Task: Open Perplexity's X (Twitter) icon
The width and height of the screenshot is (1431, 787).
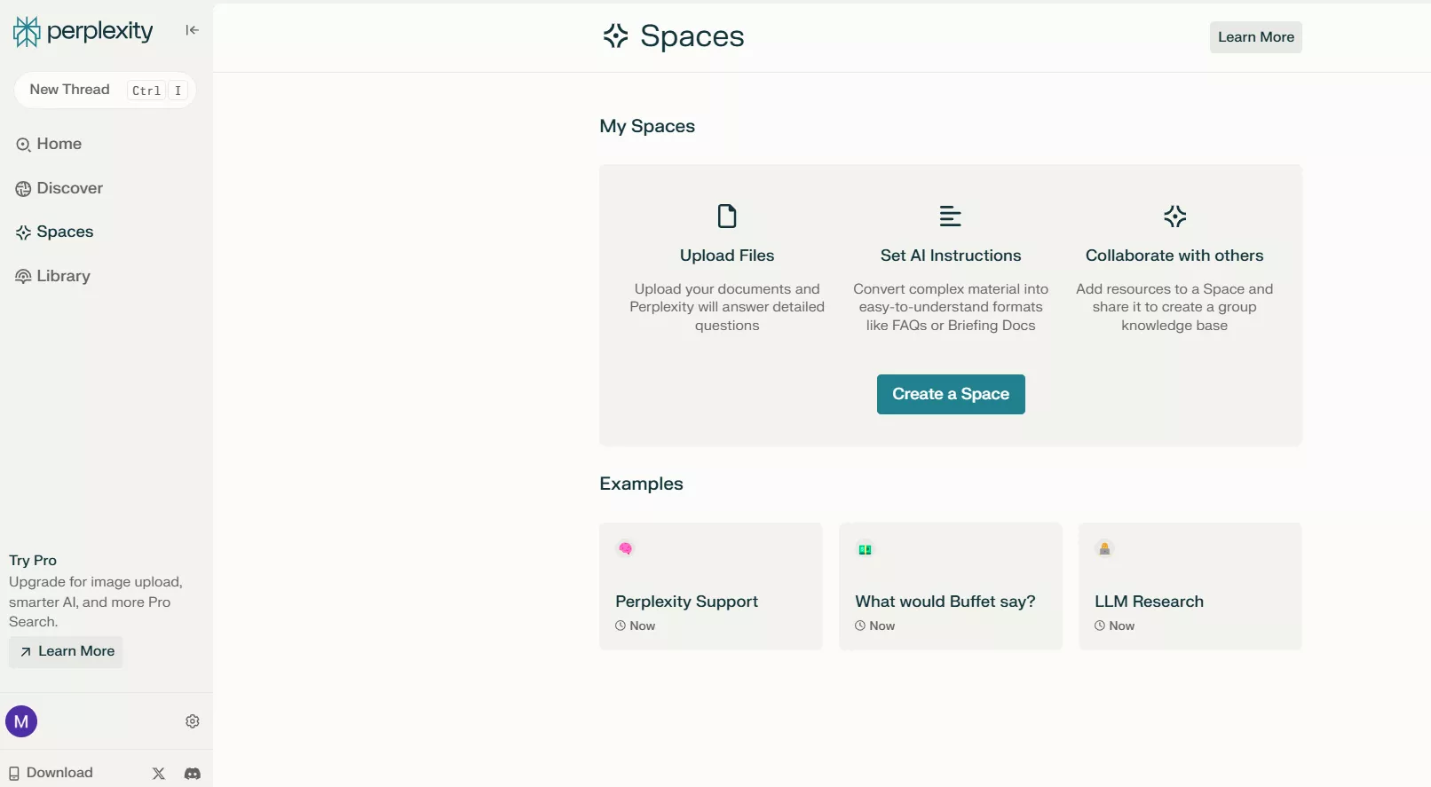Action: click(159, 774)
